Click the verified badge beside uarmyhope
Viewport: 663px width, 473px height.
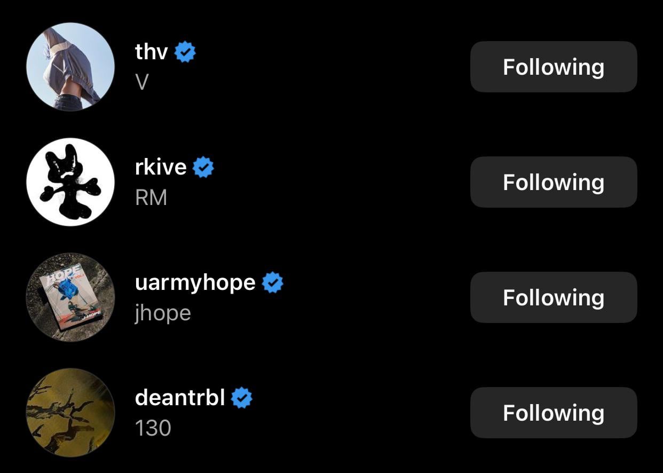[273, 283]
